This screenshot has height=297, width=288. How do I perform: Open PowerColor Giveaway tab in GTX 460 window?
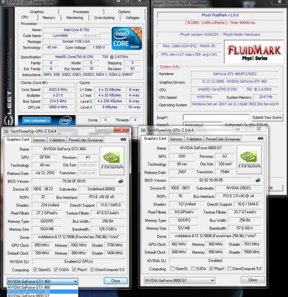(86, 140)
